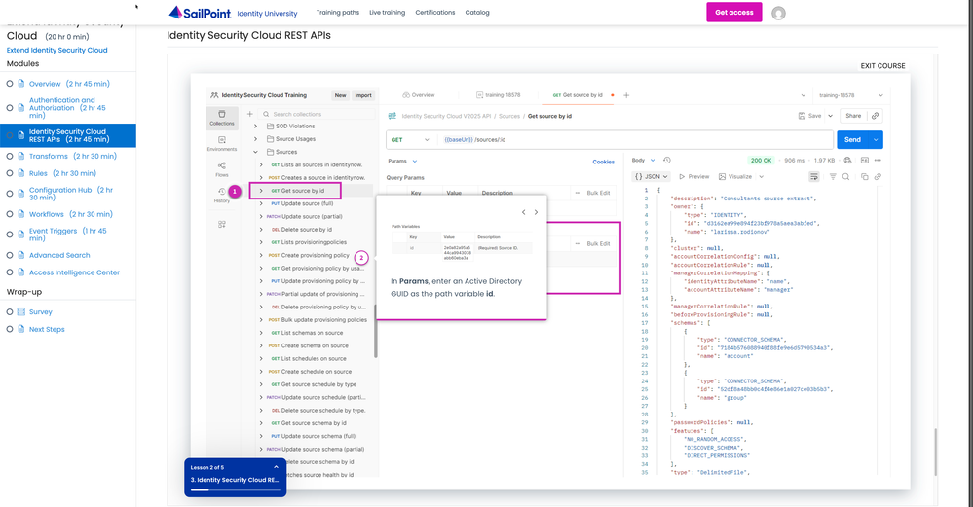Select the Update source (full) request
Screen dimensions: 973x507
click(307, 204)
